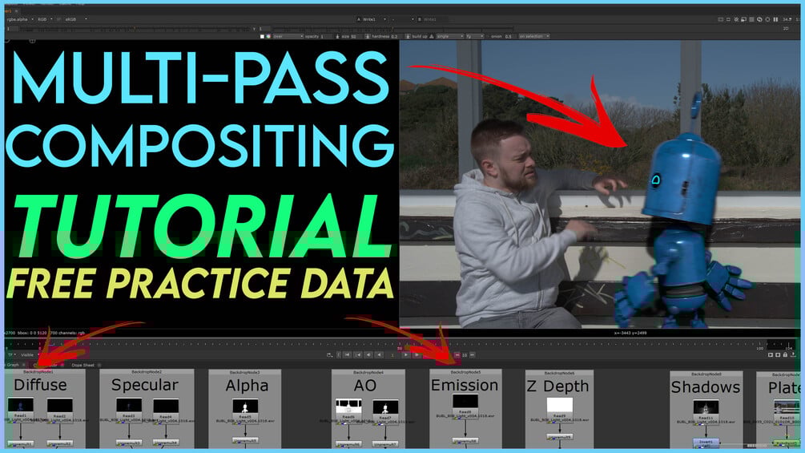Click the playback loop mode icon
The image size is (805, 453).
click(x=329, y=355)
